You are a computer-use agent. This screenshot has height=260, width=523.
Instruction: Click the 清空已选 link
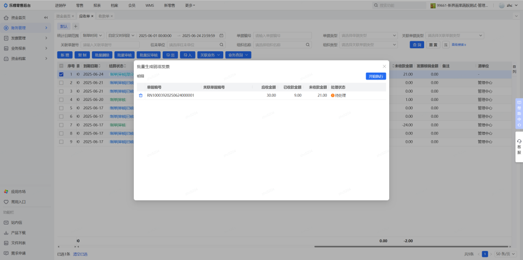point(80,254)
